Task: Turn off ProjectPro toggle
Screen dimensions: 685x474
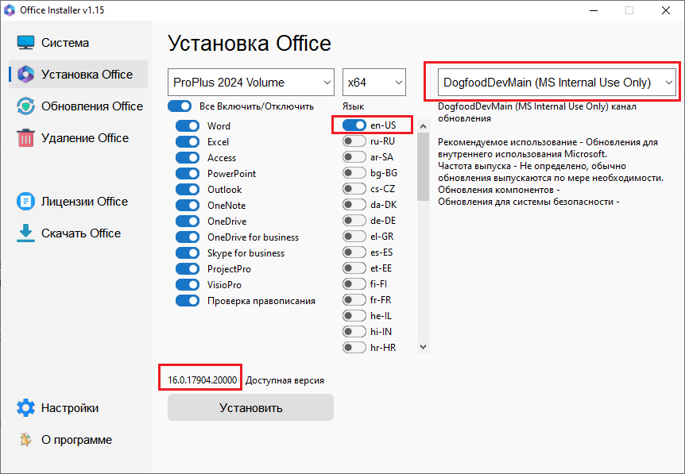Action: (x=188, y=269)
